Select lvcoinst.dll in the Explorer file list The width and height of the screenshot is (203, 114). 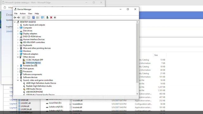click(x=77, y=107)
